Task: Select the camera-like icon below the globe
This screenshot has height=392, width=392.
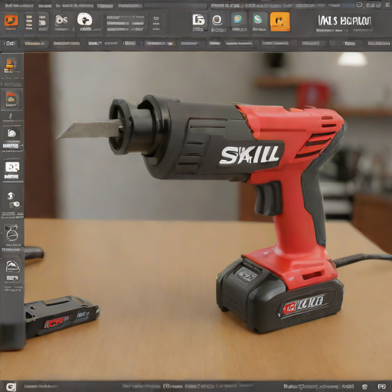Action: 15,204
